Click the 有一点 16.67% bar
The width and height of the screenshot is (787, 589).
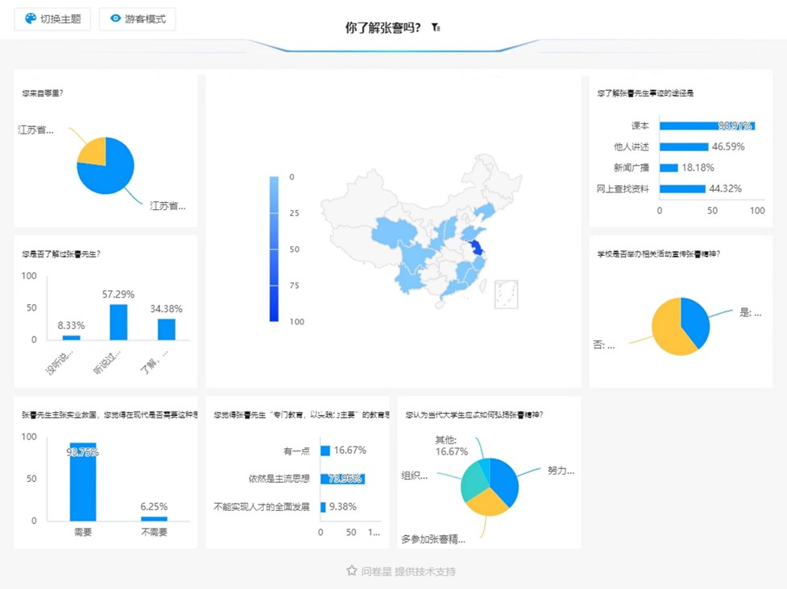pos(325,451)
